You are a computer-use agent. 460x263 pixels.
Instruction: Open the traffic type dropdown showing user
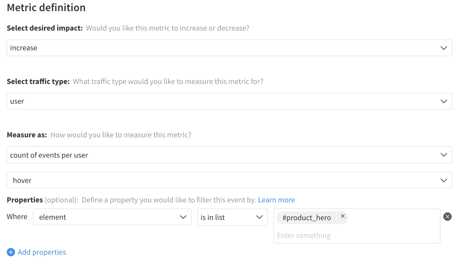[x=229, y=101]
